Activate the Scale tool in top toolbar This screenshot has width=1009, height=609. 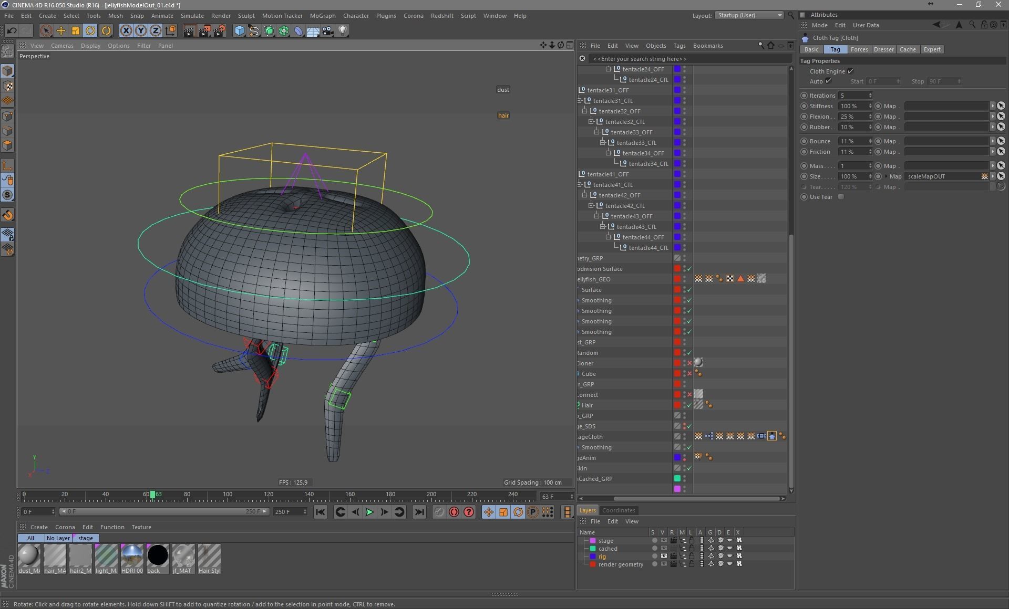(76, 30)
